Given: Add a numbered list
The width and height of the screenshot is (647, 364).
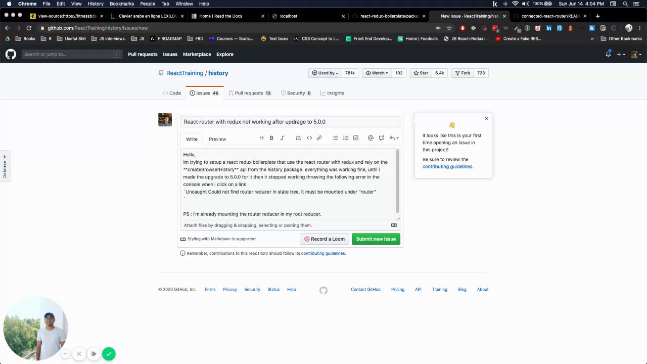Looking at the screenshot, I should point(346,138).
